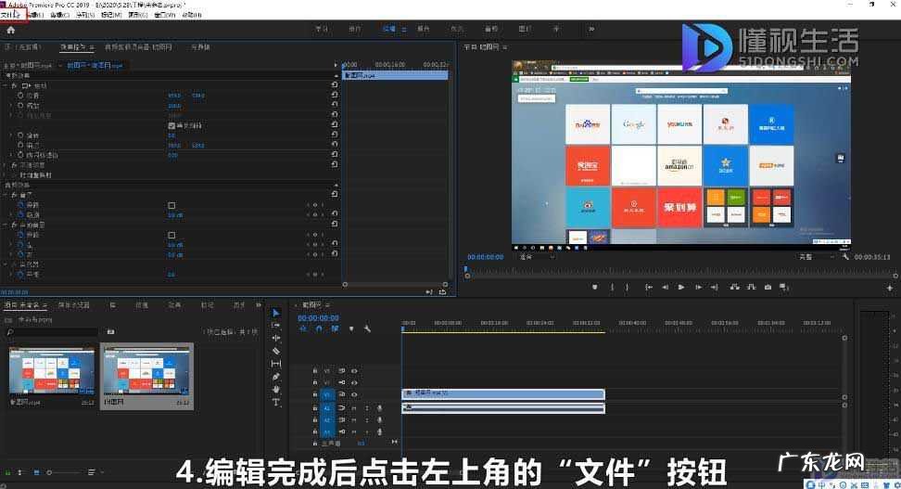Open timeline display settings wrench
Viewport: 901px width, 489px height.
point(367,329)
